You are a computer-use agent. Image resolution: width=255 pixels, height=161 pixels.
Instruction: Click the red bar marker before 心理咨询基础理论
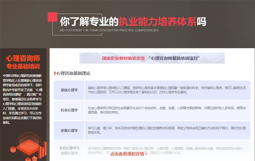(x=55, y=73)
